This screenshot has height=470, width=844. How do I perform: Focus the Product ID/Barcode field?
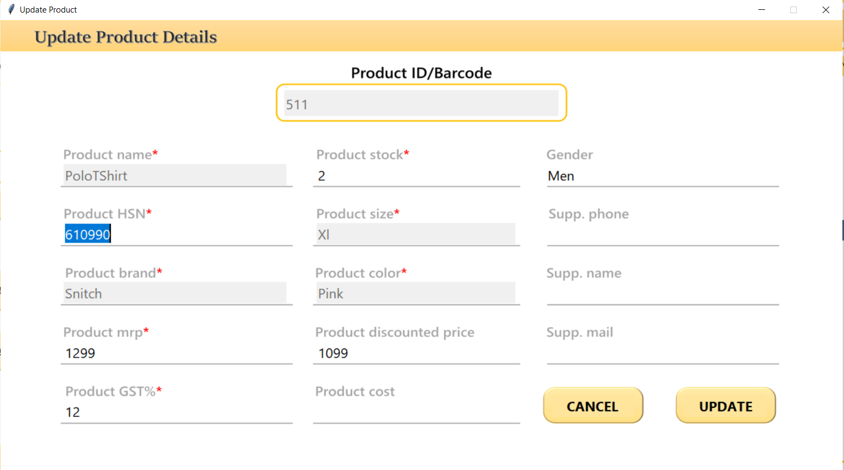point(421,103)
